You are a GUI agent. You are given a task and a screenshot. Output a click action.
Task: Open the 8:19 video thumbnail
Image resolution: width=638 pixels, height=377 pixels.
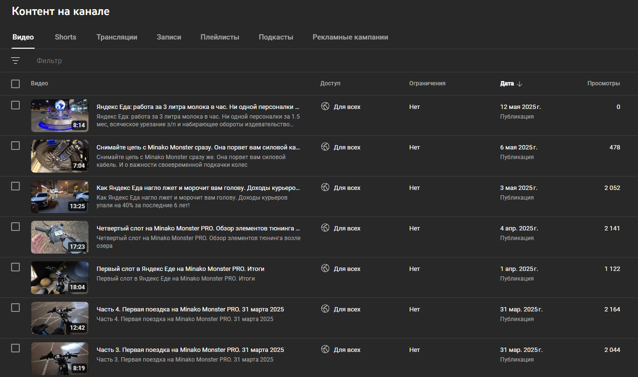click(60, 359)
